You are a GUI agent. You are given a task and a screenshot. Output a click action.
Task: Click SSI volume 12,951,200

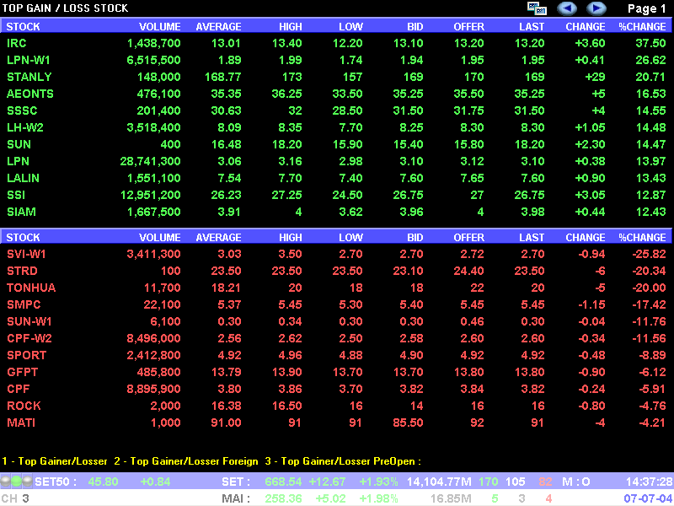pos(151,195)
